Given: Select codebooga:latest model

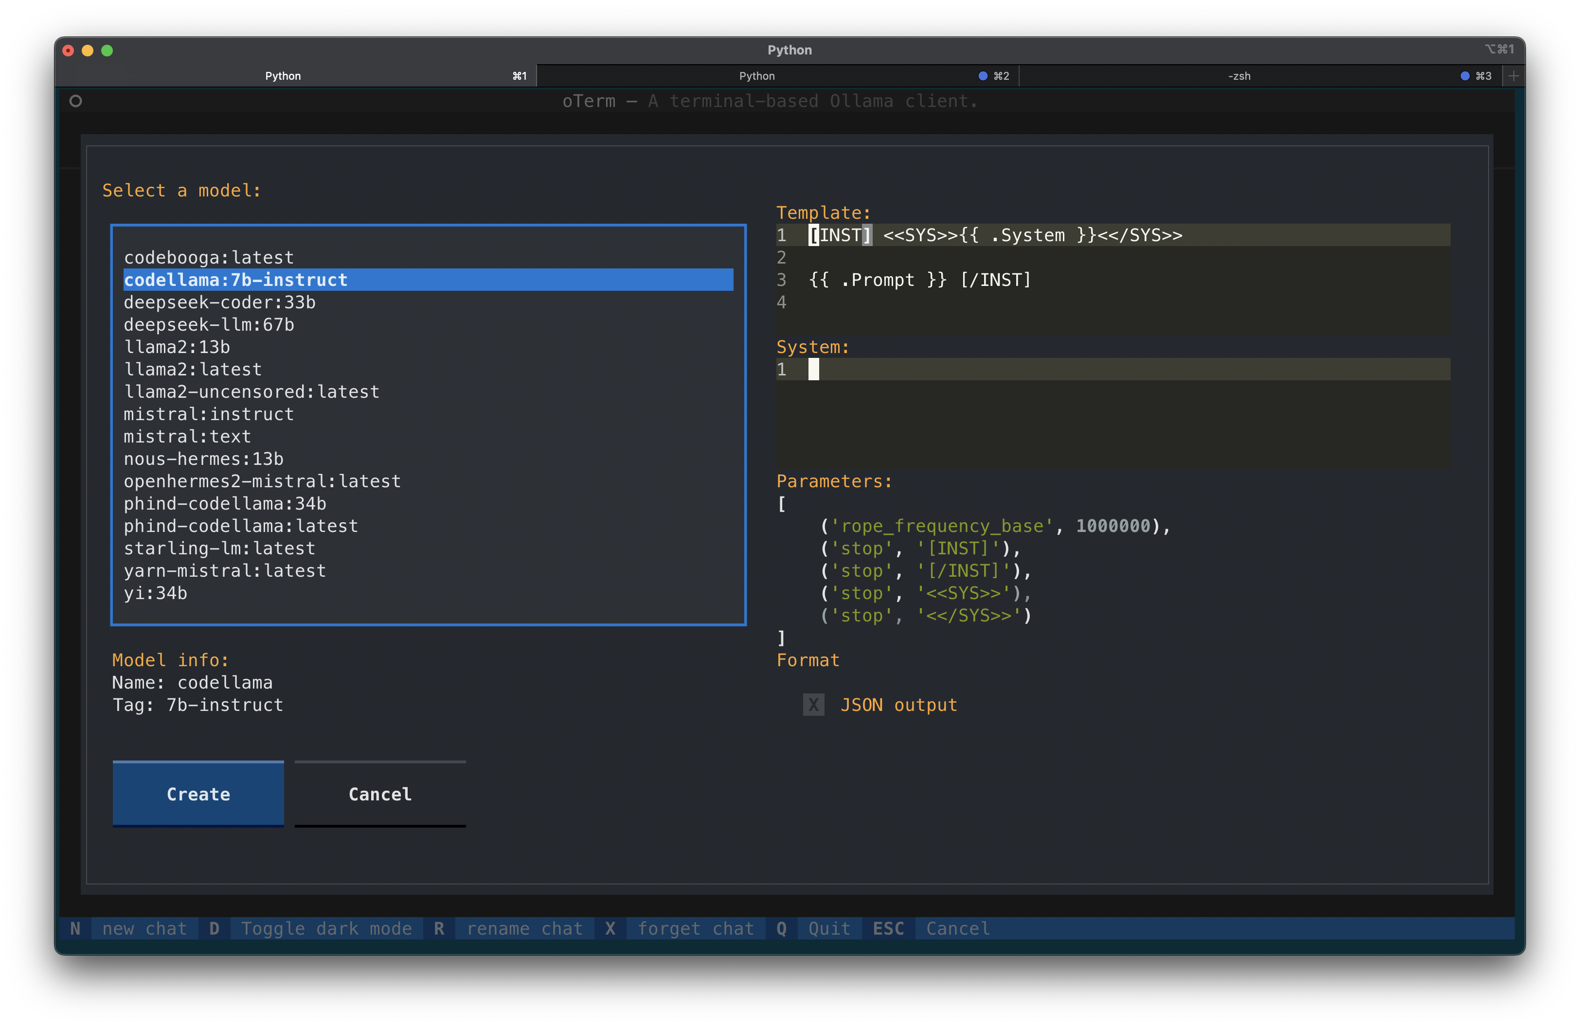Looking at the screenshot, I should pyautogui.click(x=209, y=257).
